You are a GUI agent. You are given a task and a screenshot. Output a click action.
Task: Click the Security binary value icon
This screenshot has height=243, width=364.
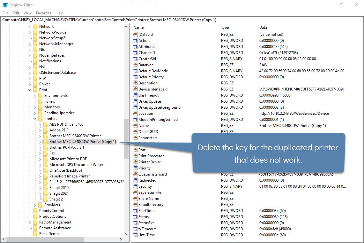point(135,186)
